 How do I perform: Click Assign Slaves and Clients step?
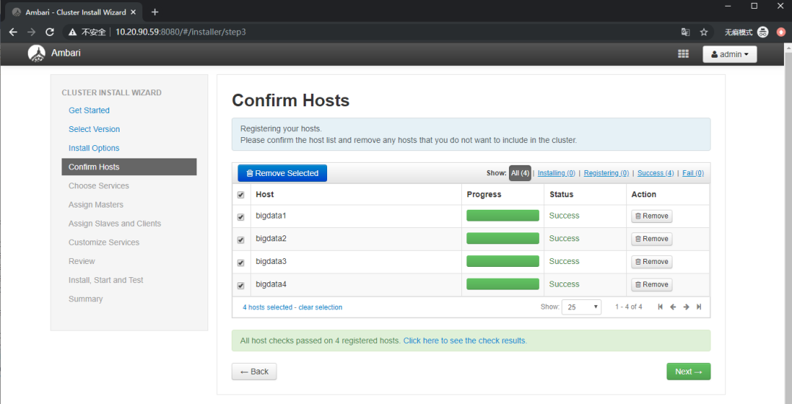(x=114, y=223)
